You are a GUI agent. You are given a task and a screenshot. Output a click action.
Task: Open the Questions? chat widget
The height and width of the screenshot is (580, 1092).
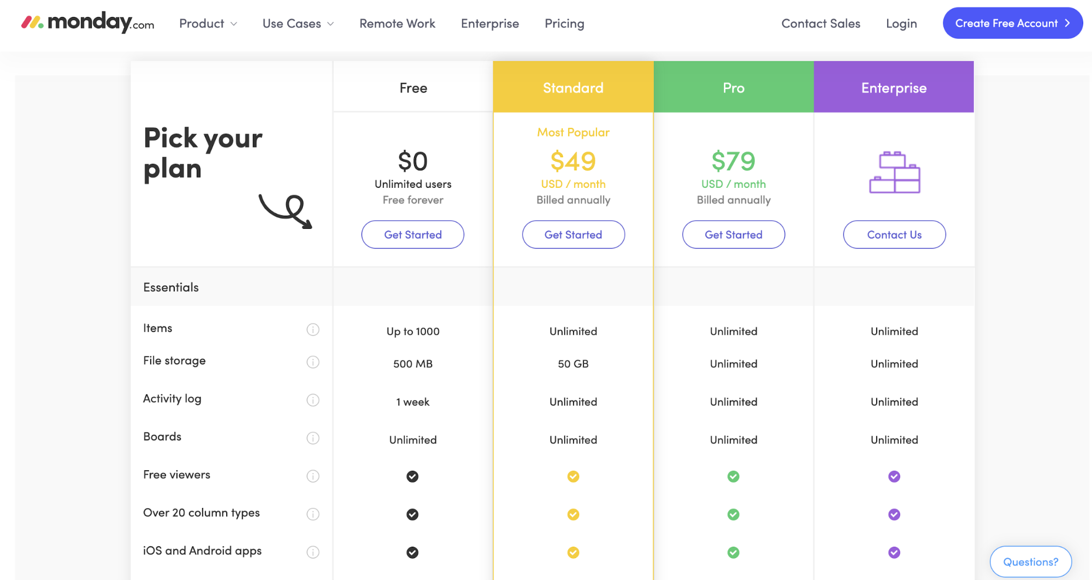coord(1030,561)
